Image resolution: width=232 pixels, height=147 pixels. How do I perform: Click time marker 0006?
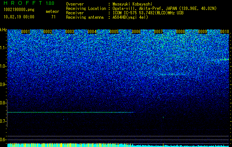click(x=136, y=32)
